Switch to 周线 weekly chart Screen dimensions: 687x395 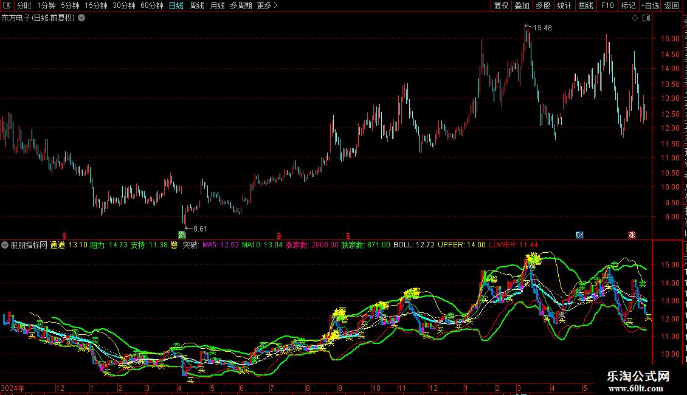point(197,5)
